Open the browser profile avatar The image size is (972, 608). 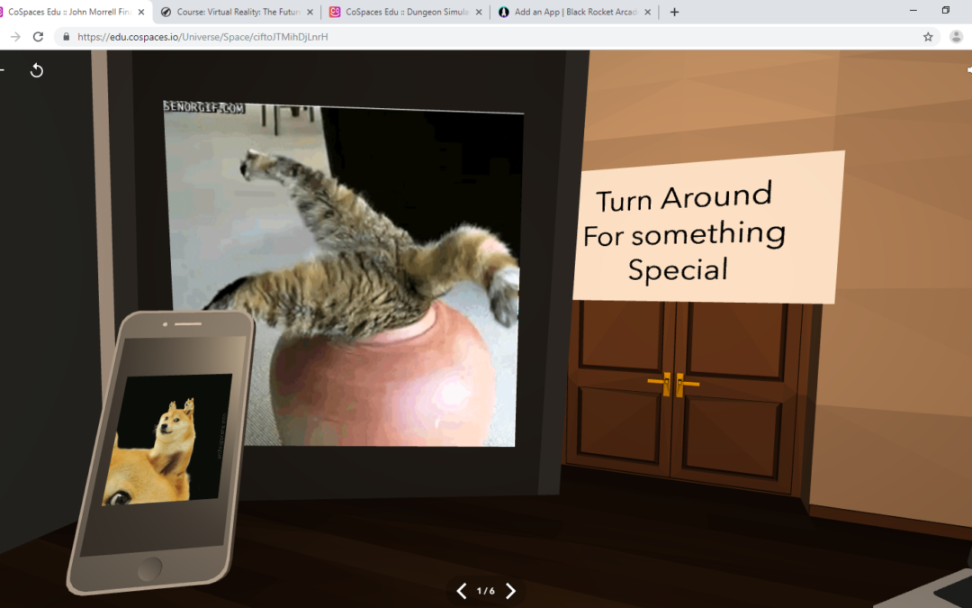(x=957, y=37)
